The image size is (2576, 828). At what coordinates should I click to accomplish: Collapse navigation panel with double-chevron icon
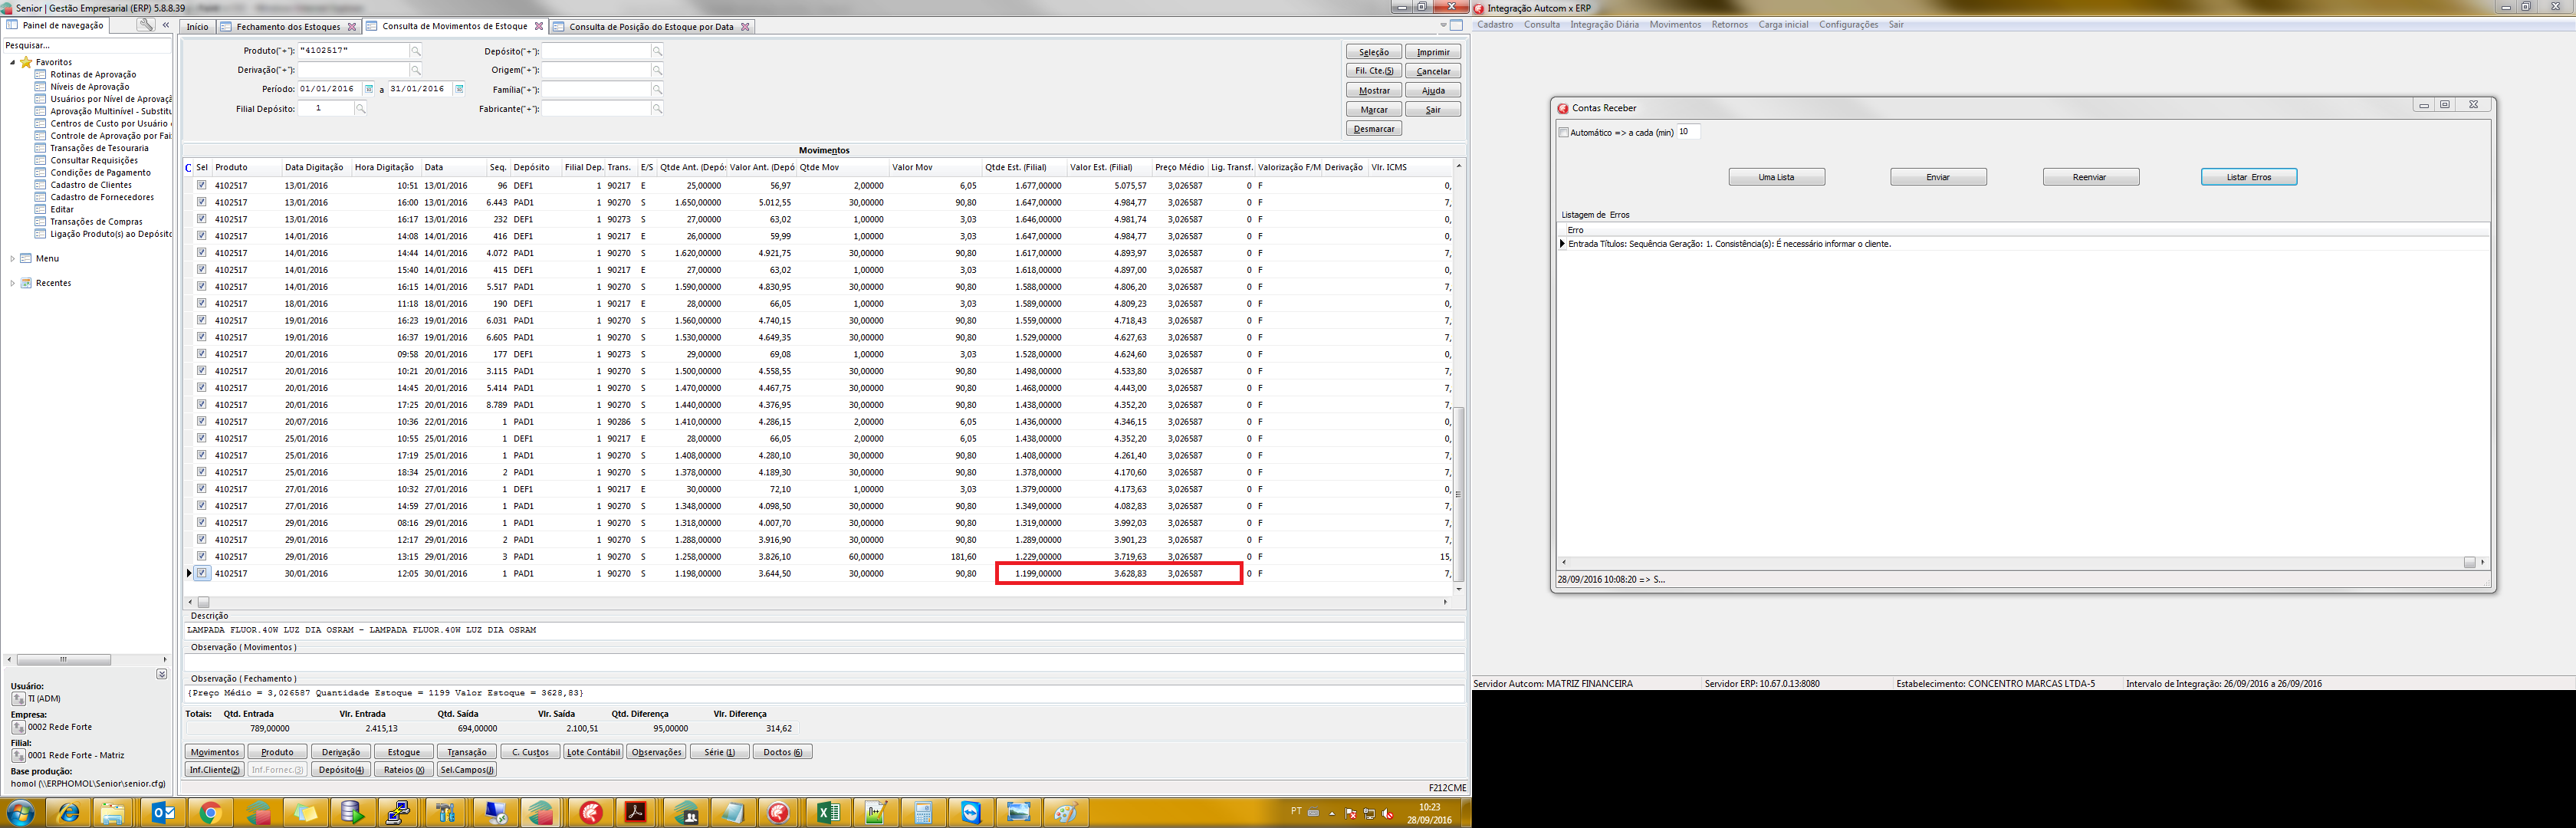166,25
